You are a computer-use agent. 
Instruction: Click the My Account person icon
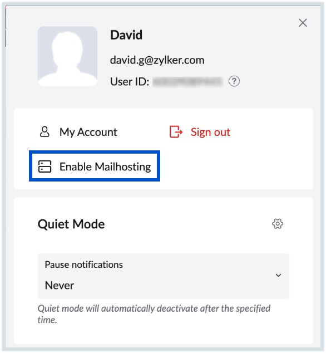click(x=45, y=132)
